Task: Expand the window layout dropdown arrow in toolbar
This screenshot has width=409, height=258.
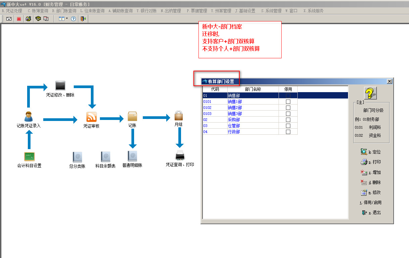Action: point(67,19)
